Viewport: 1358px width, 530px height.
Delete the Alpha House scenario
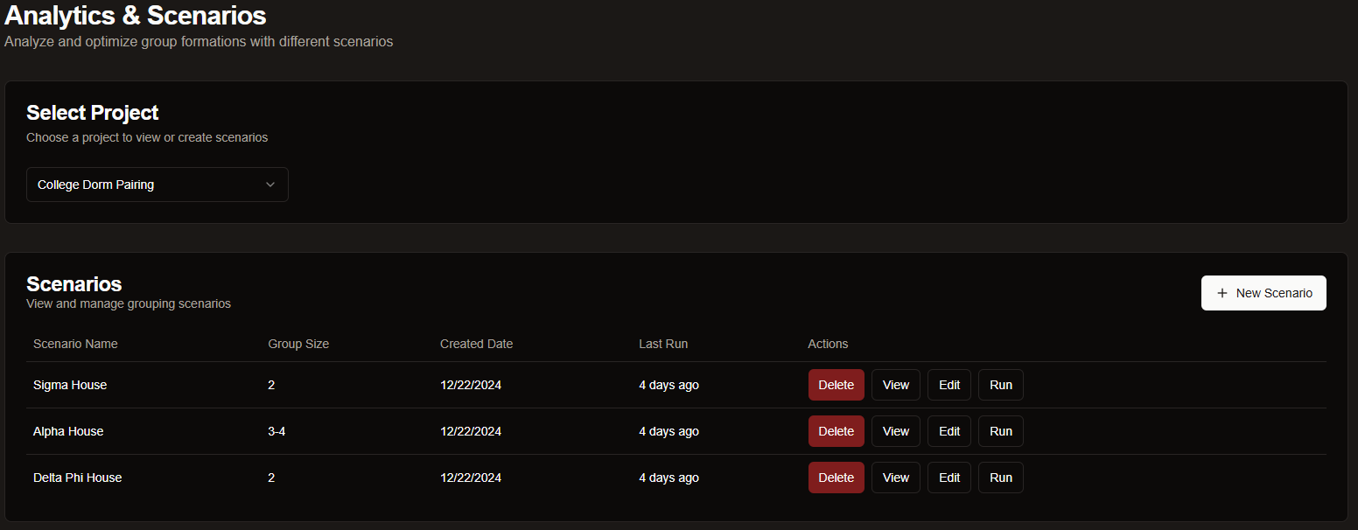tap(836, 430)
